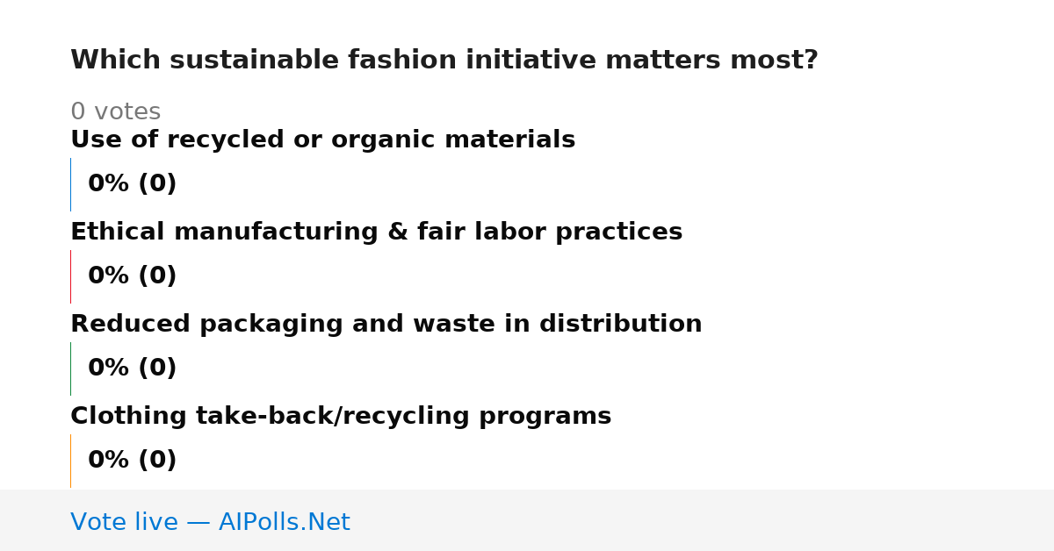Select the poll question heading text
Viewport: 1054px width, 551px height.
pyautogui.click(x=444, y=61)
